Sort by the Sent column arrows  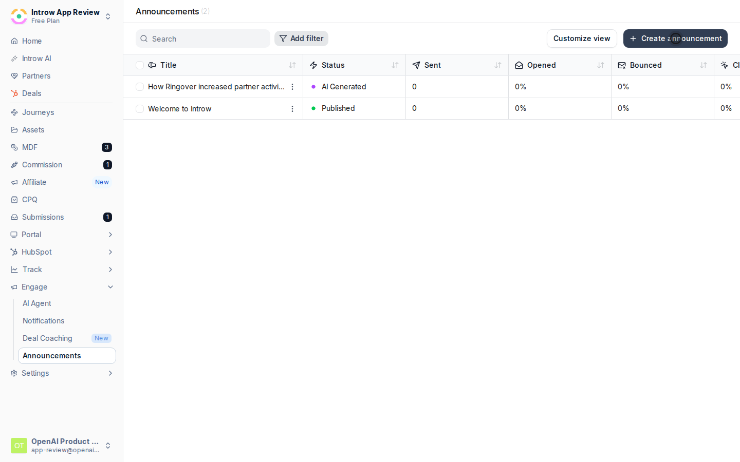tap(498, 65)
